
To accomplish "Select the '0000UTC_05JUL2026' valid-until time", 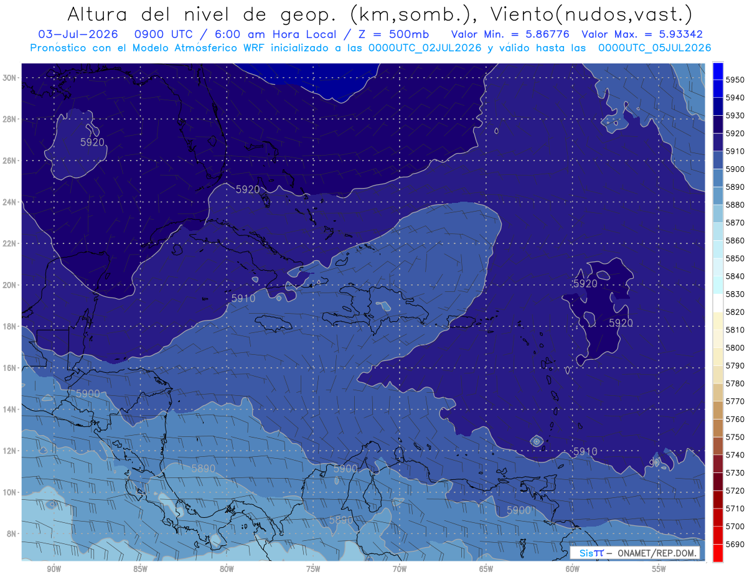I will (654, 47).
